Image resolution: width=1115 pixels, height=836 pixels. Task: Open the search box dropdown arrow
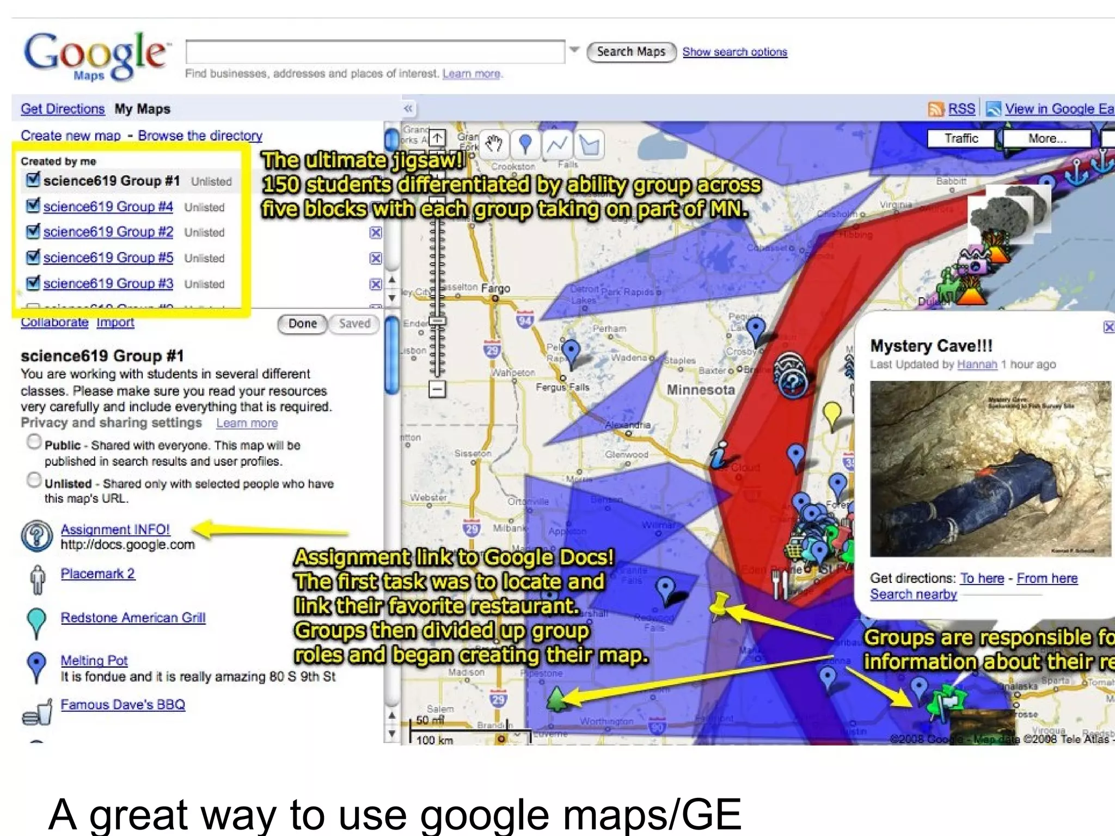click(x=574, y=50)
